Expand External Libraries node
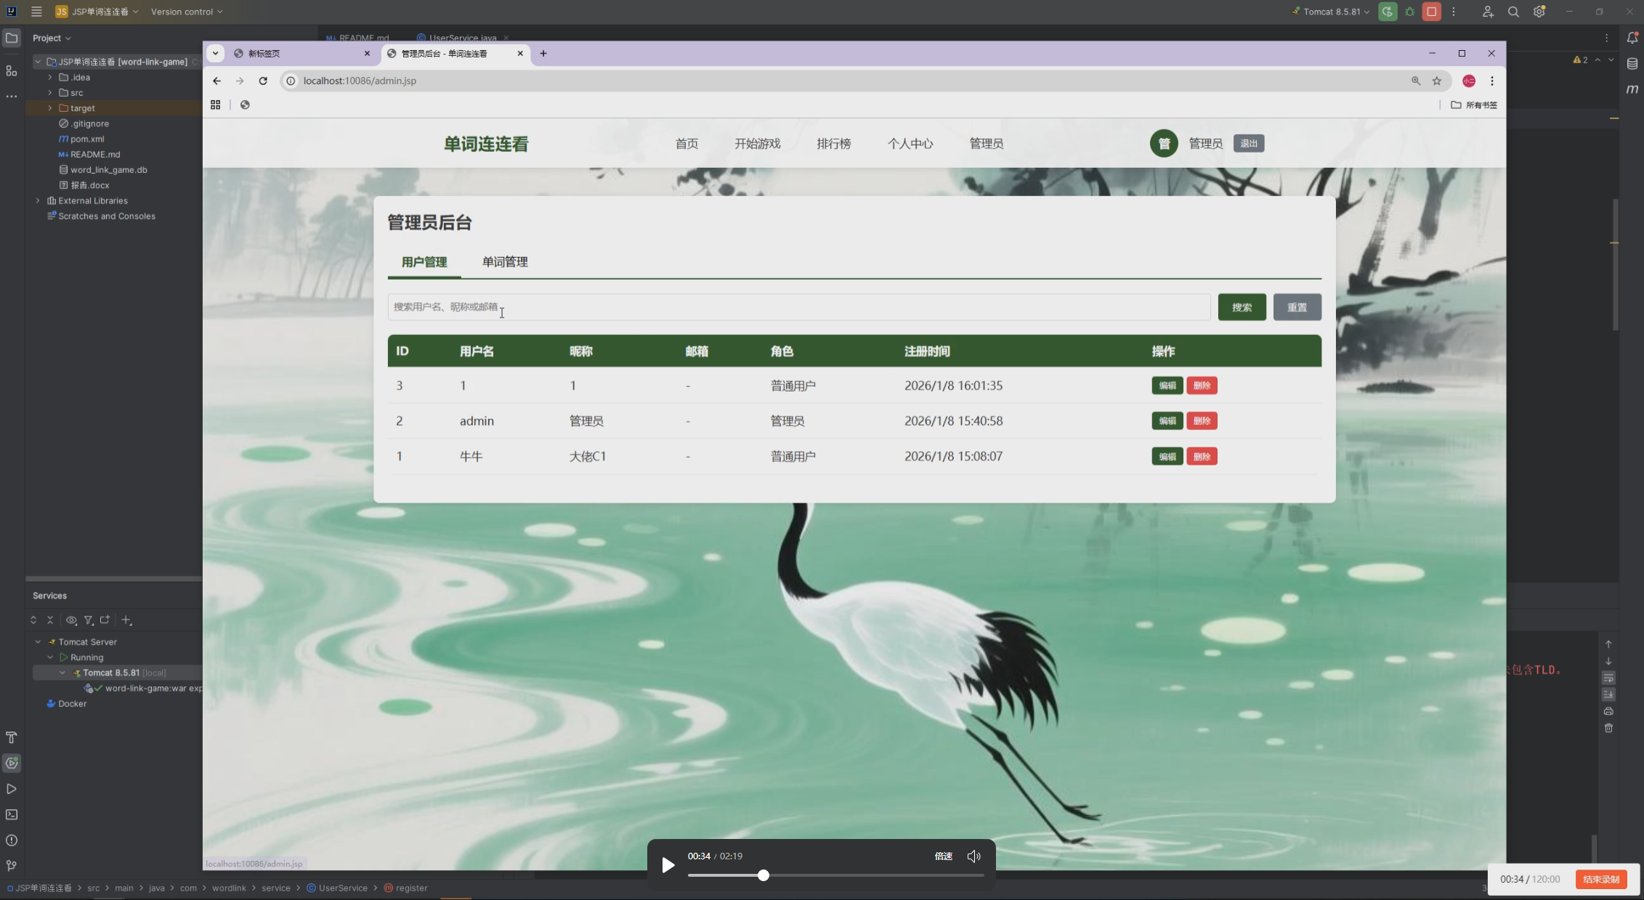 click(38, 200)
